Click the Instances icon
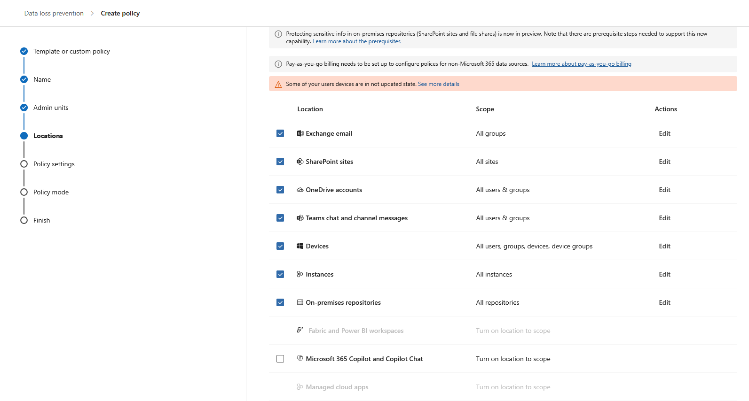749x401 pixels. (300, 274)
